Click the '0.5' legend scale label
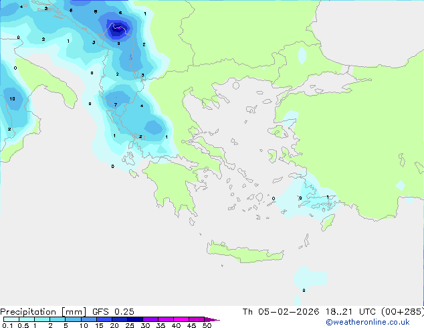 23,325
